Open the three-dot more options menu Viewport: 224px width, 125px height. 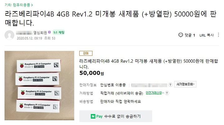[x=218, y=35]
